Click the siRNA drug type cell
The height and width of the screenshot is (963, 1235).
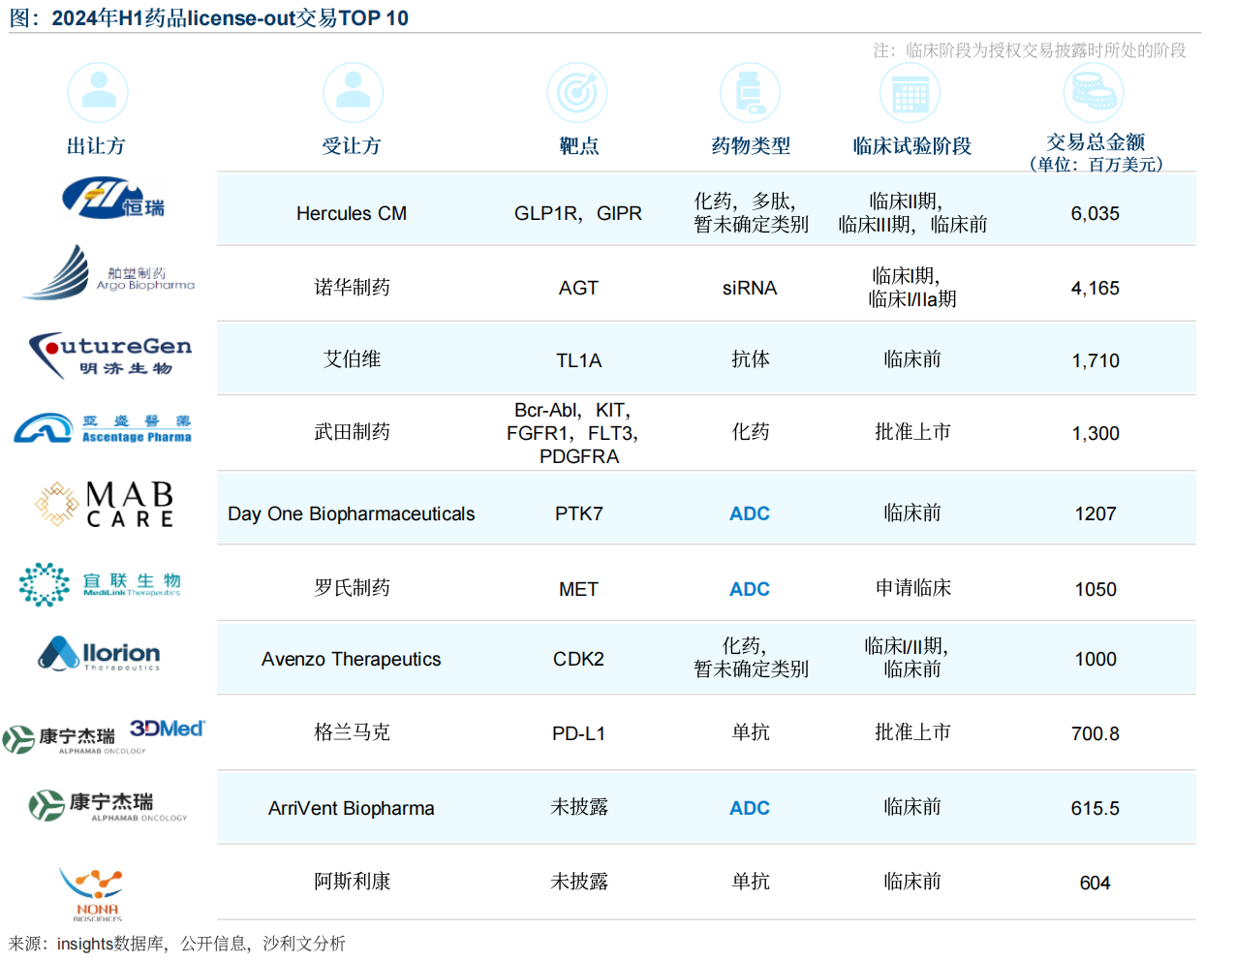750,288
